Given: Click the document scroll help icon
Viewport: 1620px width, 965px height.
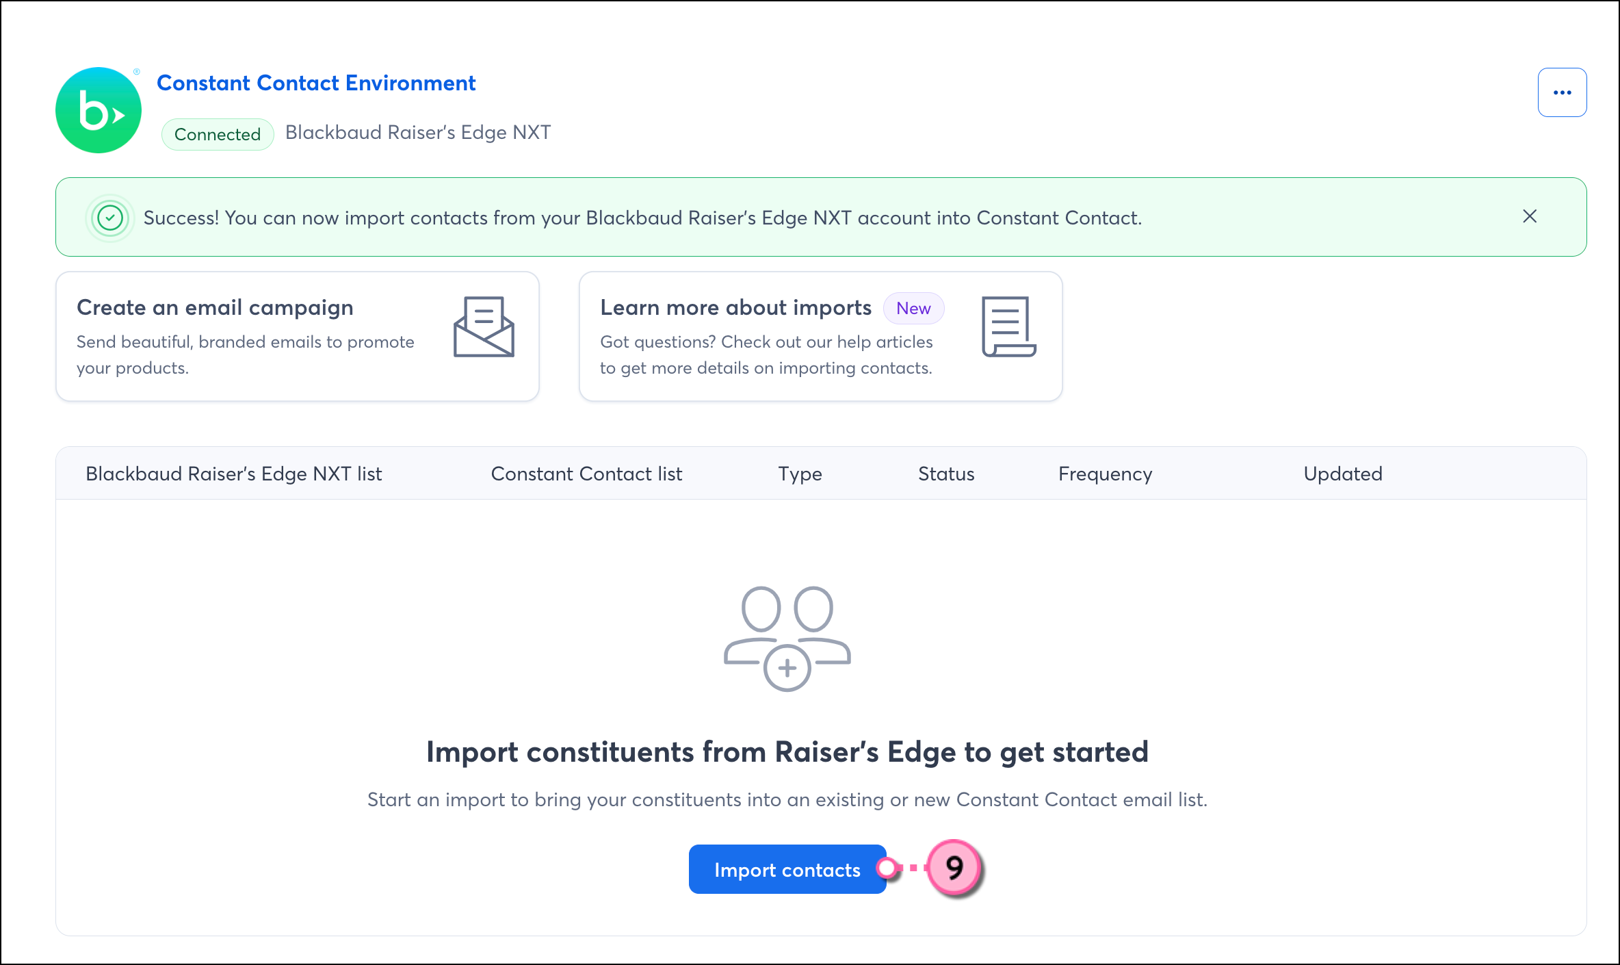Looking at the screenshot, I should [1008, 326].
